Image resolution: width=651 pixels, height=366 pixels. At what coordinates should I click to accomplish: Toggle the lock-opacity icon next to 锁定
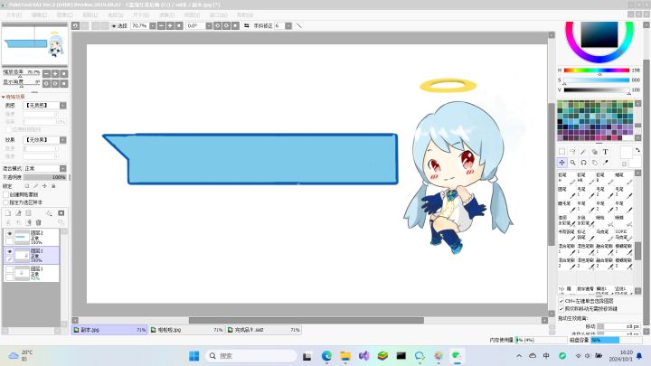(27, 186)
